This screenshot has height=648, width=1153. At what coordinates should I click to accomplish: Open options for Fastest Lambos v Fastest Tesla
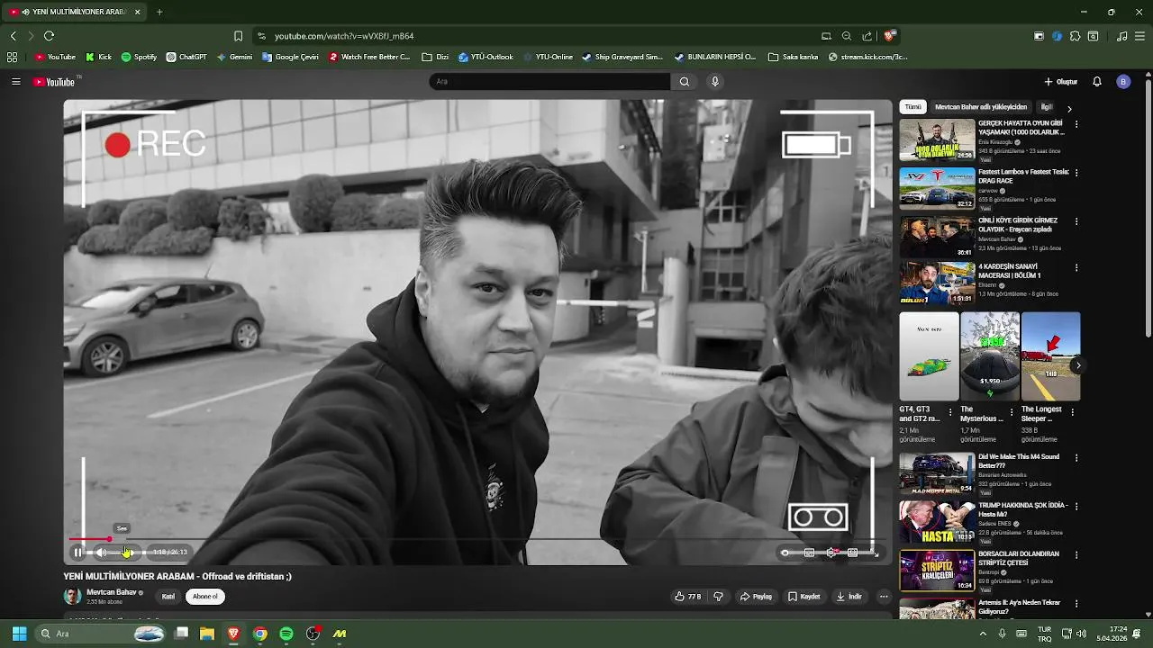click(1076, 173)
